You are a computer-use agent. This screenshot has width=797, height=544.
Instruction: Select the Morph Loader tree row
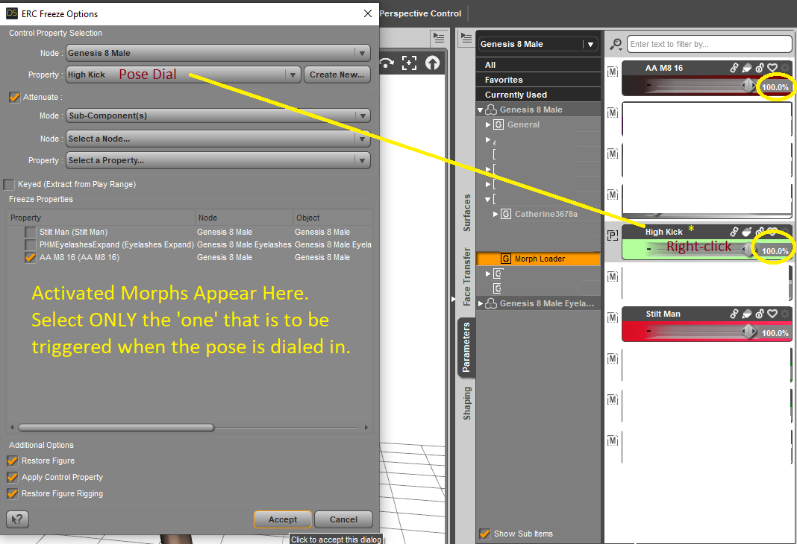539,259
